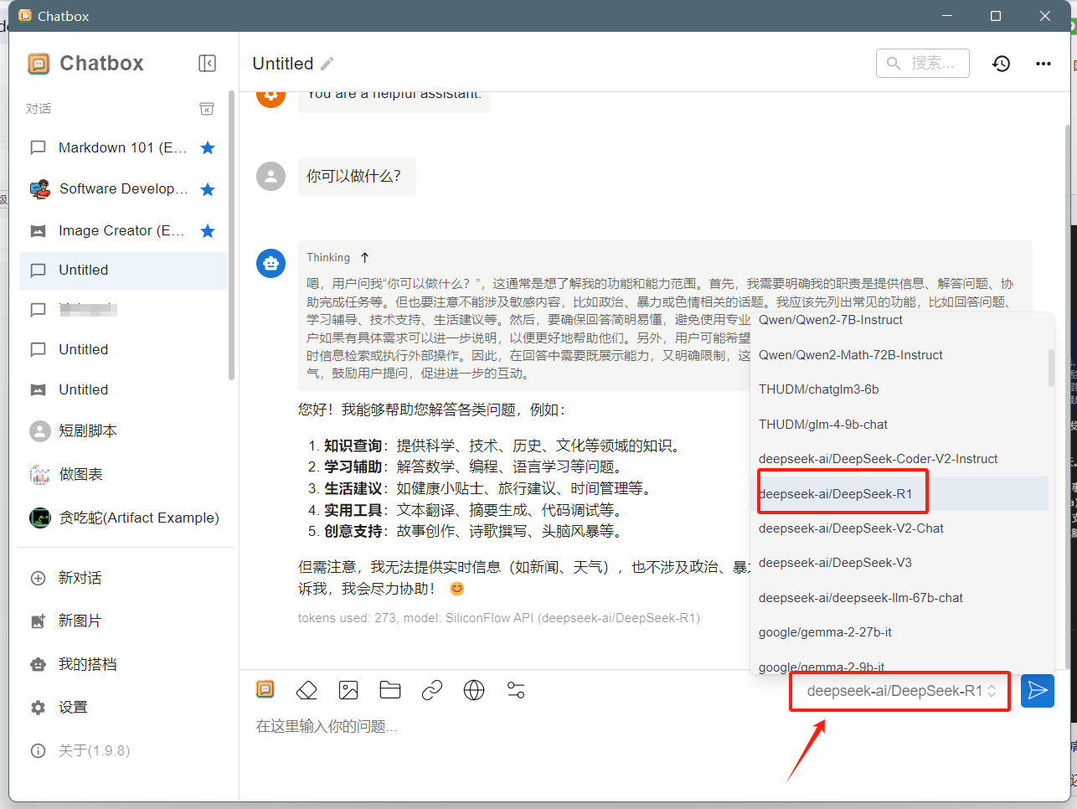Click the clear conversation list archive icon
The height and width of the screenshot is (809, 1077).
[x=207, y=109]
